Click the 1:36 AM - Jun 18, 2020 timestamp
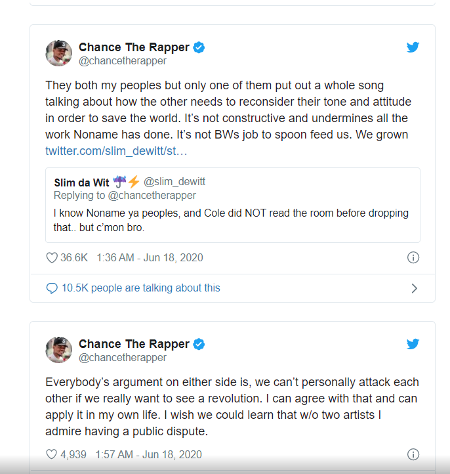The height and width of the screenshot is (474, 450). pos(150,258)
